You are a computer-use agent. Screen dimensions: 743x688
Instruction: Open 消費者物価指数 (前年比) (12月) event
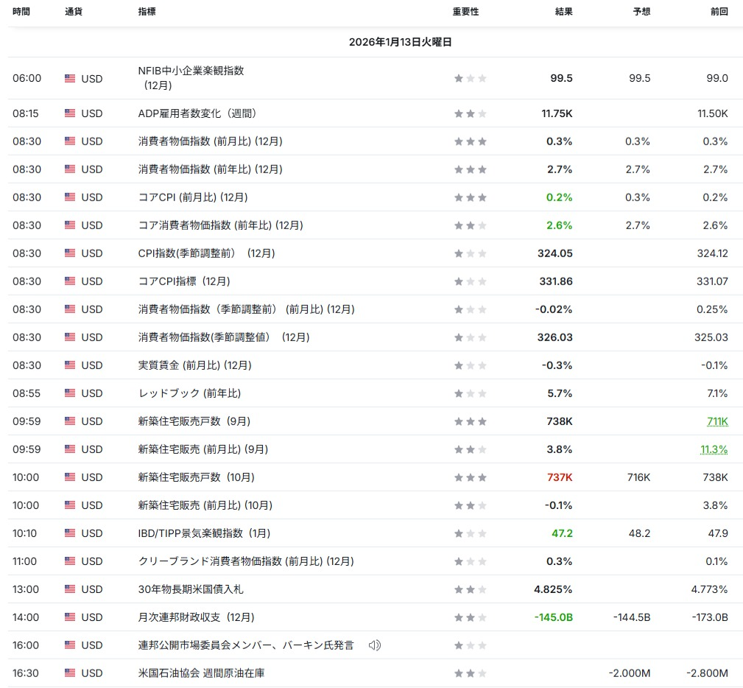(210, 169)
